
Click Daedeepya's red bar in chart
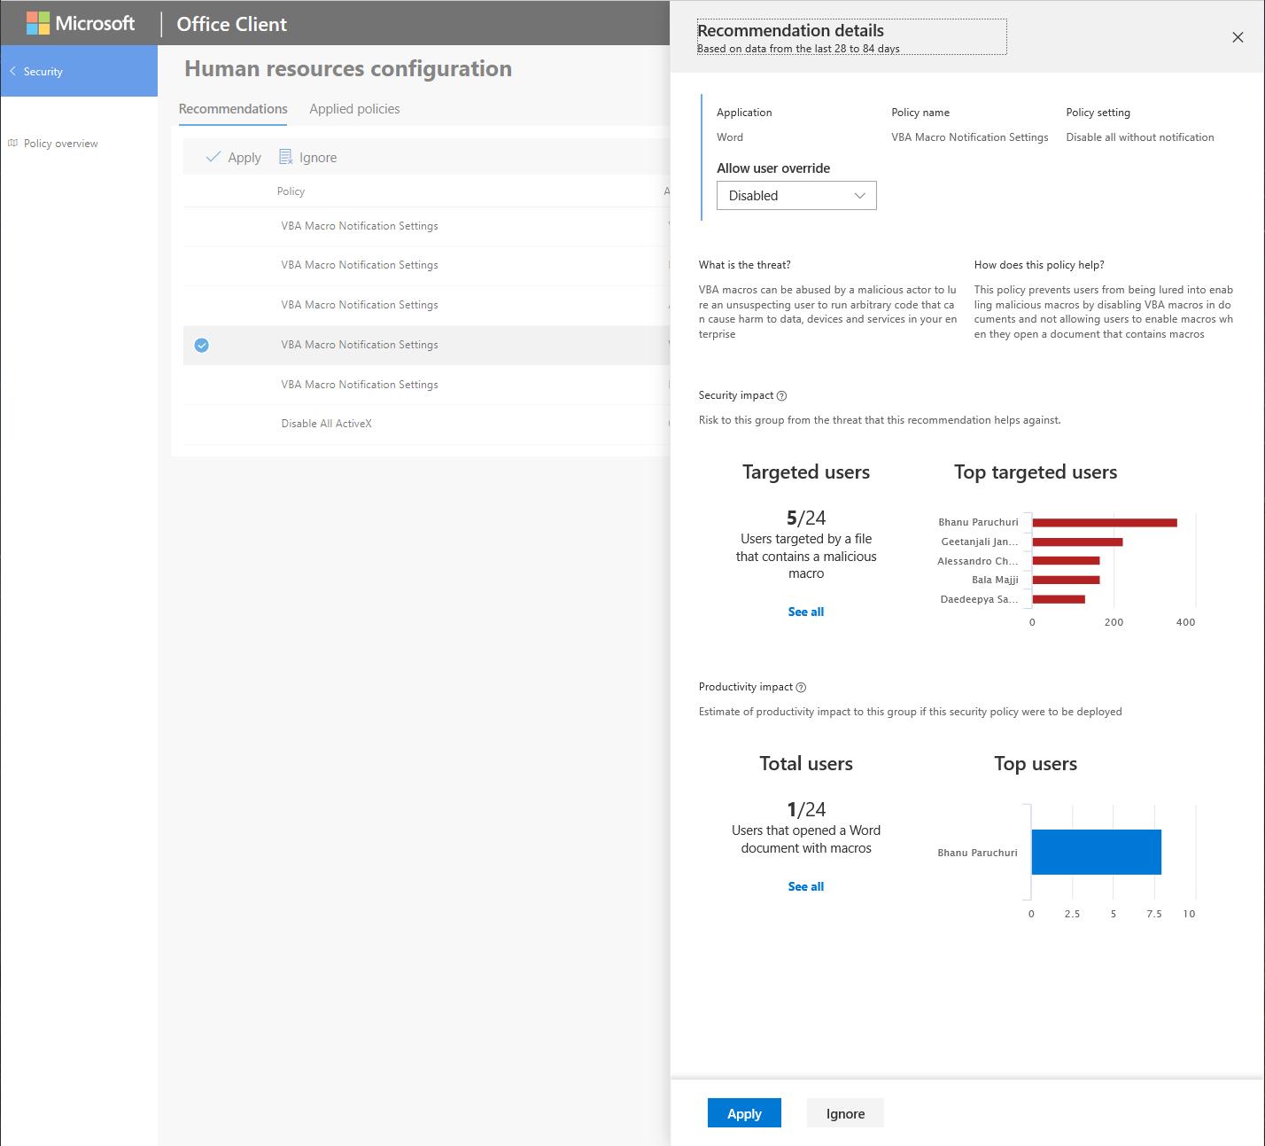click(1059, 599)
